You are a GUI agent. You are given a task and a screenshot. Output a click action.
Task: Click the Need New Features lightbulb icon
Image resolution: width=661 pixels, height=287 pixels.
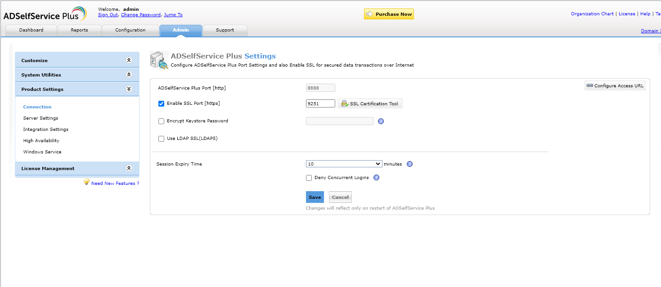pos(86,181)
